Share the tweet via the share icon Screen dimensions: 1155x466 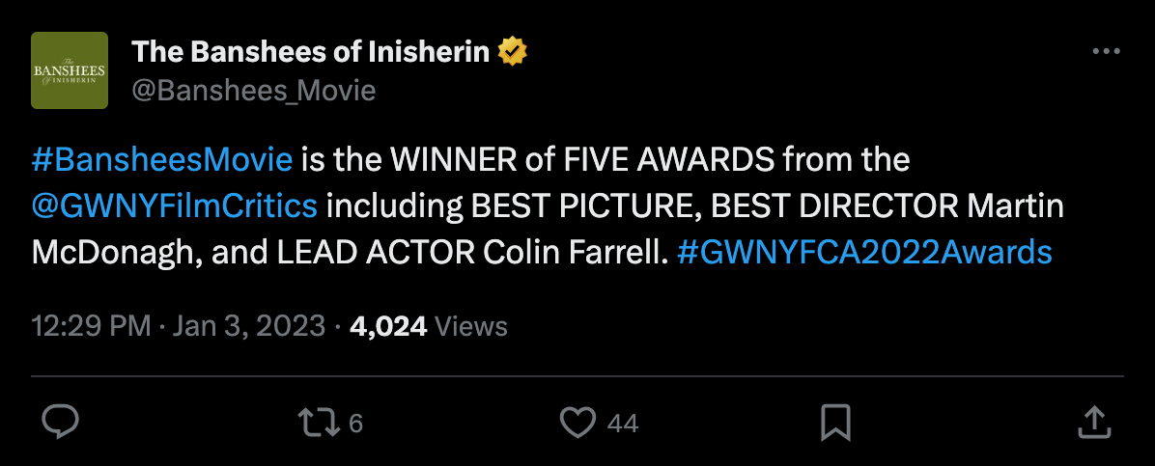1092,422
